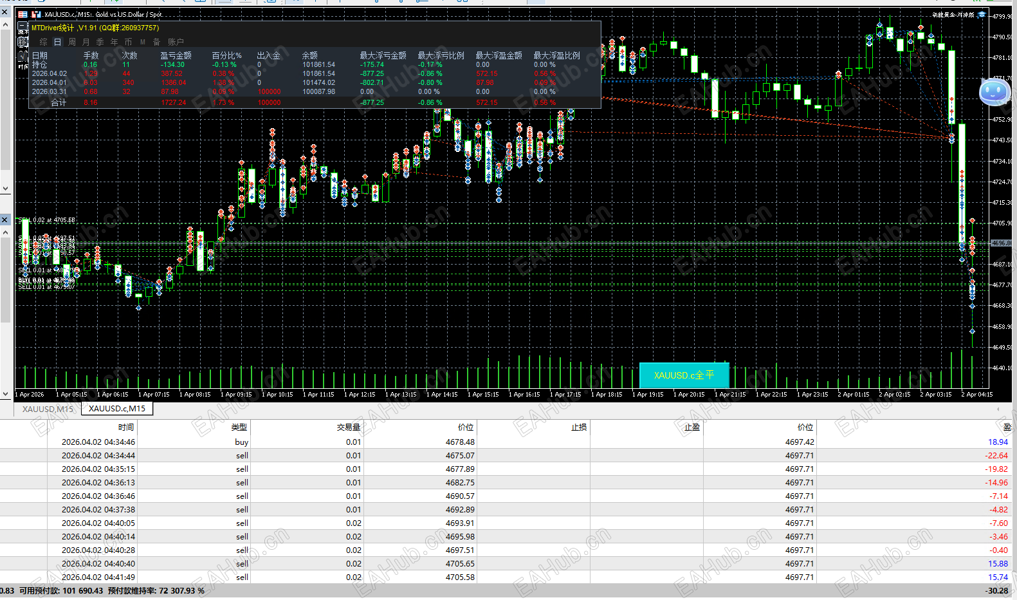The height and width of the screenshot is (600, 1017).
Task: Click the 2026.04.01 row in statistics panel
Action: tap(315, 83)
